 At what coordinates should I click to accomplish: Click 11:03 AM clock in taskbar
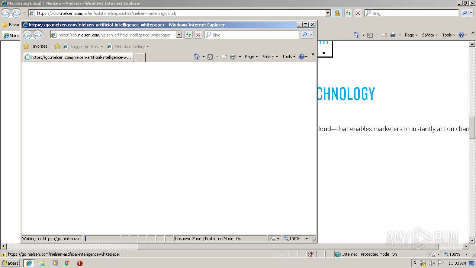(x=457, y=263)
